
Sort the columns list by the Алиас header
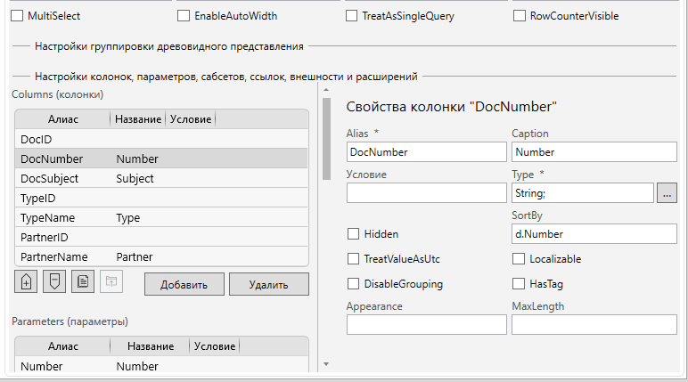tap(61, 119)
